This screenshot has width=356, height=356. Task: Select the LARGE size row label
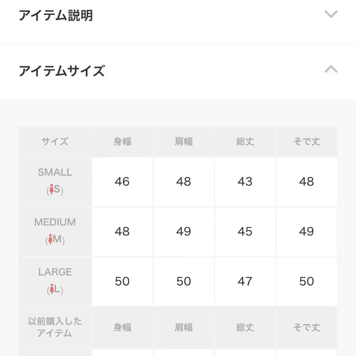55,272
